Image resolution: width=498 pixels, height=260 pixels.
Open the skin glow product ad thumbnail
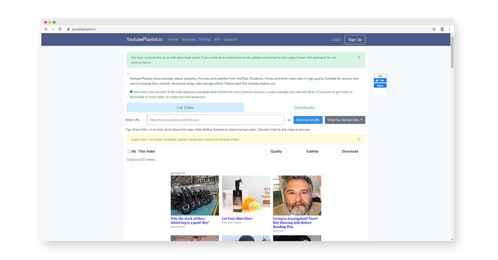pyautogui.click(x=246, y=195)
